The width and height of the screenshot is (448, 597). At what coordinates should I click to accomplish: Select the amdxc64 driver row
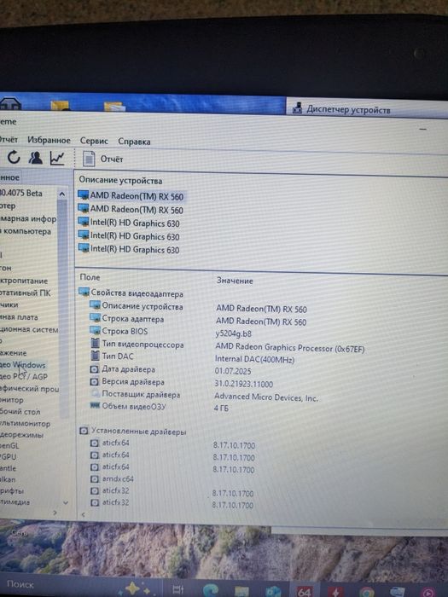(118, 478)
